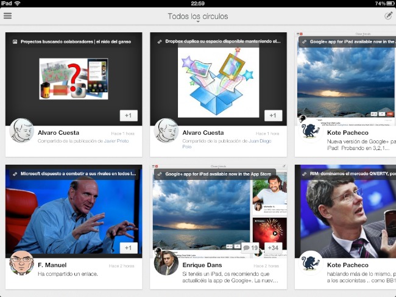Toggle +1 on the Microsoft post
The width and height of the screenshot is (396, 297).
128,248
